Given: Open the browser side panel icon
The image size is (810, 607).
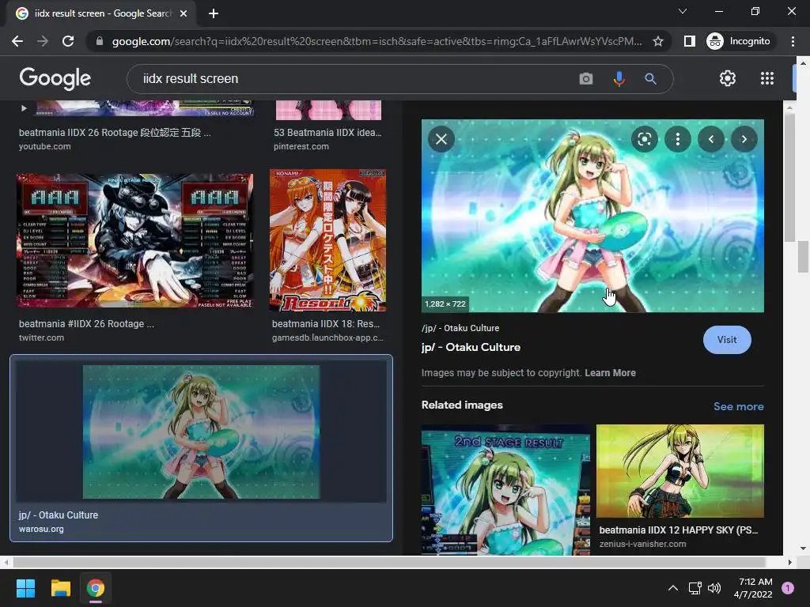Looking at the screenshot, I should coord(689,41).
